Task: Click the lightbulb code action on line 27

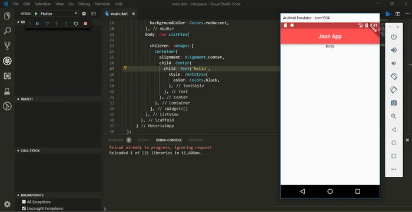Action: coord(125,68)
